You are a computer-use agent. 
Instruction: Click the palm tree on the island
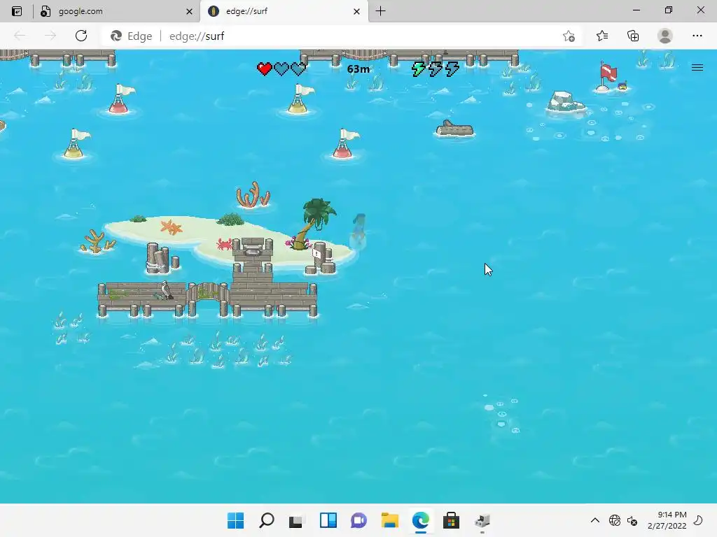point(314,223)
